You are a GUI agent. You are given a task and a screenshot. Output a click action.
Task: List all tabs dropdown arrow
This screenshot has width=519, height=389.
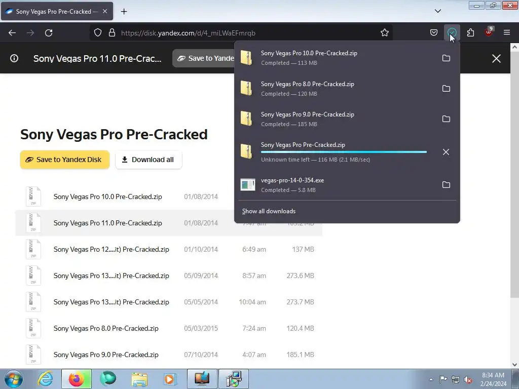coord(437,11)
